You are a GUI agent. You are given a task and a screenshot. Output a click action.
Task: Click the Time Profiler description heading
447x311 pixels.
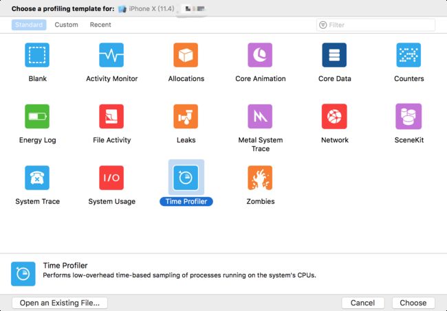coord(65,266)
